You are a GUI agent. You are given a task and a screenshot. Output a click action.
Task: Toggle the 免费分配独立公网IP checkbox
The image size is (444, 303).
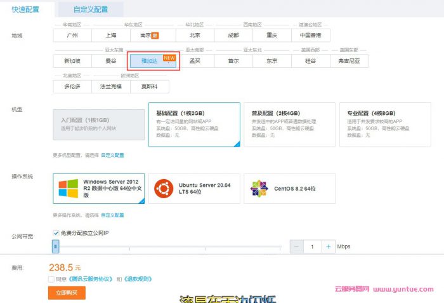56,233
